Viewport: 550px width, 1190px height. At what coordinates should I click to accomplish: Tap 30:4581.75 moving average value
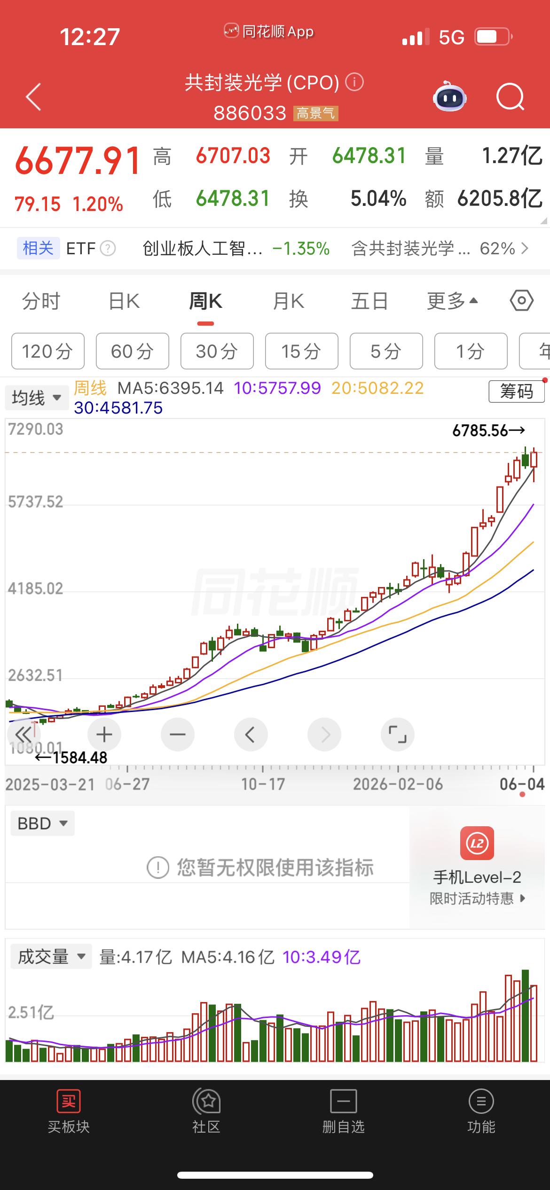pos(118,408)
